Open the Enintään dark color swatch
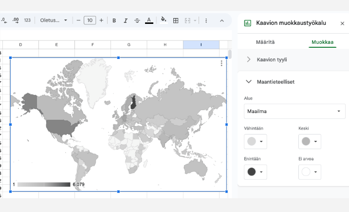Screen dimensions: 349x212 tap(255, 172)
